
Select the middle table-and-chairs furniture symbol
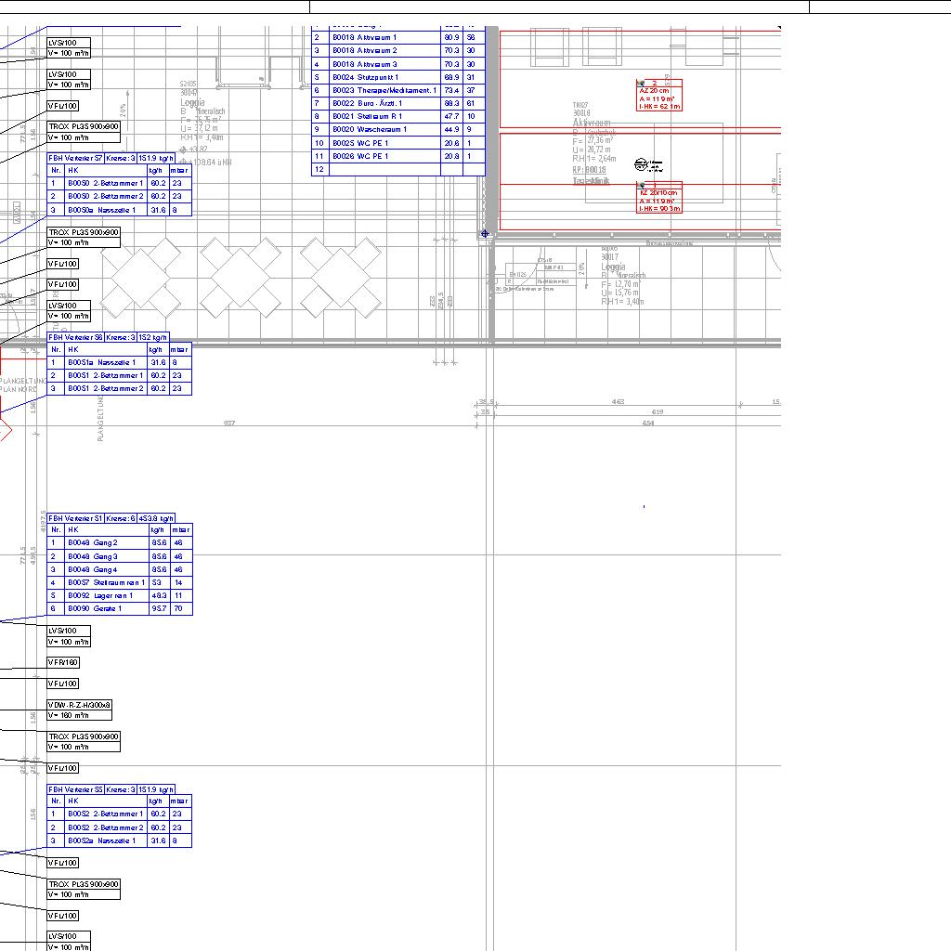click(235, 275)
